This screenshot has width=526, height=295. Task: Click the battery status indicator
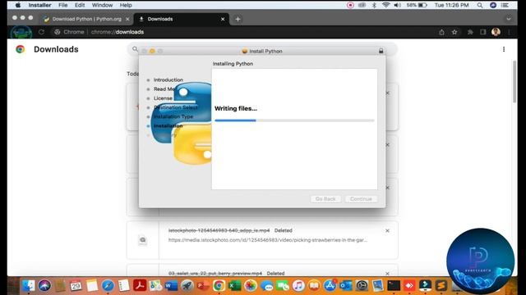417,5
